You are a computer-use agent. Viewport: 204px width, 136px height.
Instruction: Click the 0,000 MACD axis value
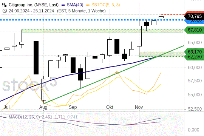pos(193,130)
